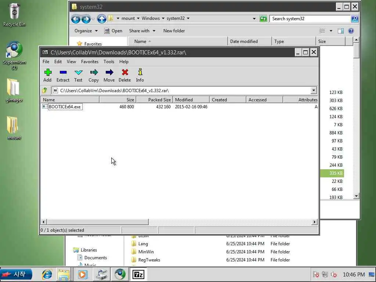The width and height of the screenshot is (376, 282).
Task: Expand the Windows breadcrumb dropdown arrow
Action: (163, 18)
